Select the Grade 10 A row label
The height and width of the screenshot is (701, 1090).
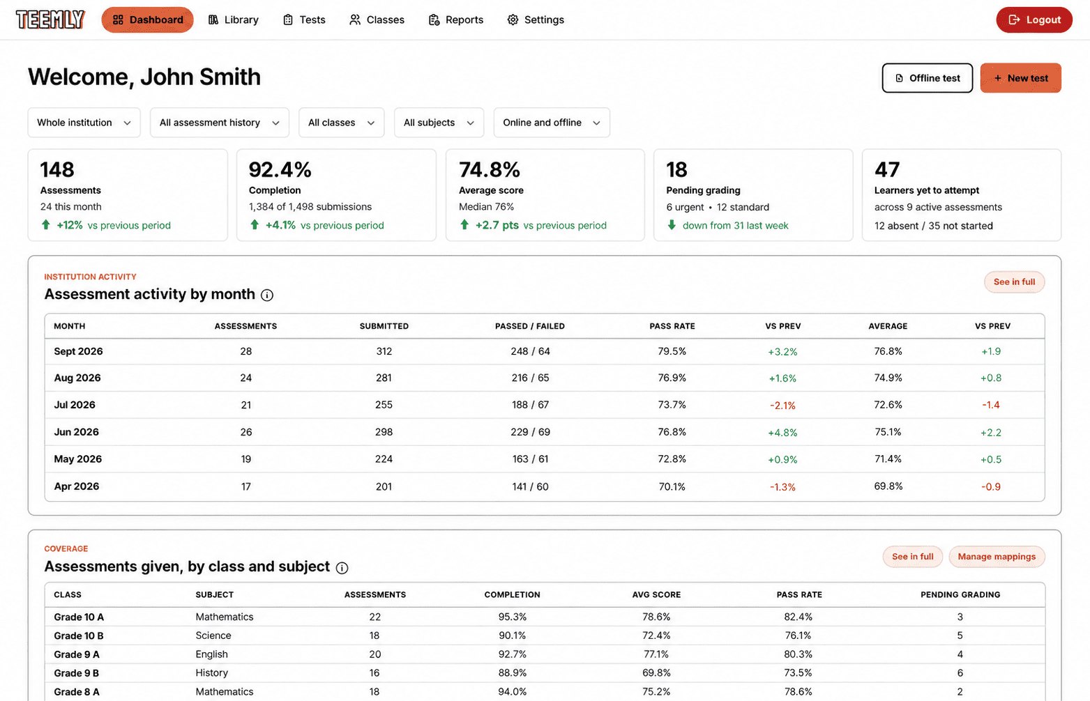point(79,617)
